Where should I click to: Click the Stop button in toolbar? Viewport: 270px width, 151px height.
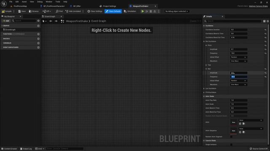coord(151,11)
